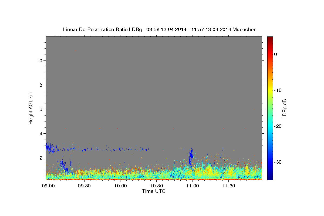Click the 09:30 time tick label
The image size is (324, 216).
[84, 186]
